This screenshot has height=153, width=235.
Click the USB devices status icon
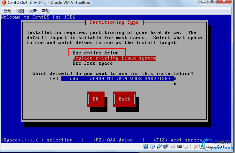coord(159,146)
